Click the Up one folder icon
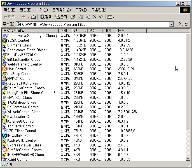Viewport: 192px width, 168px height. 33,17
